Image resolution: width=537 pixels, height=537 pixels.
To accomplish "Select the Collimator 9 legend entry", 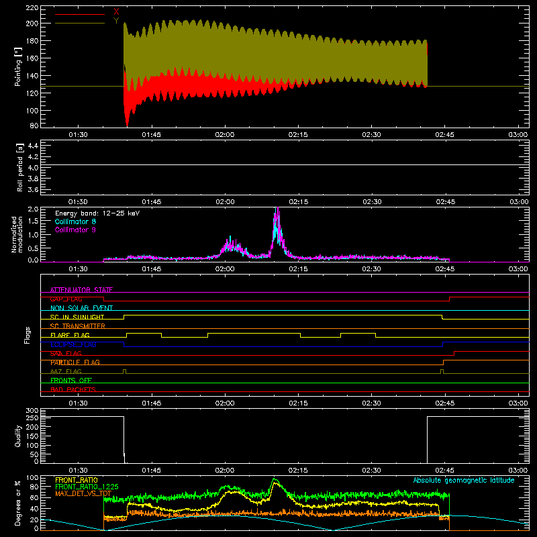I will (x=75, y=230).
